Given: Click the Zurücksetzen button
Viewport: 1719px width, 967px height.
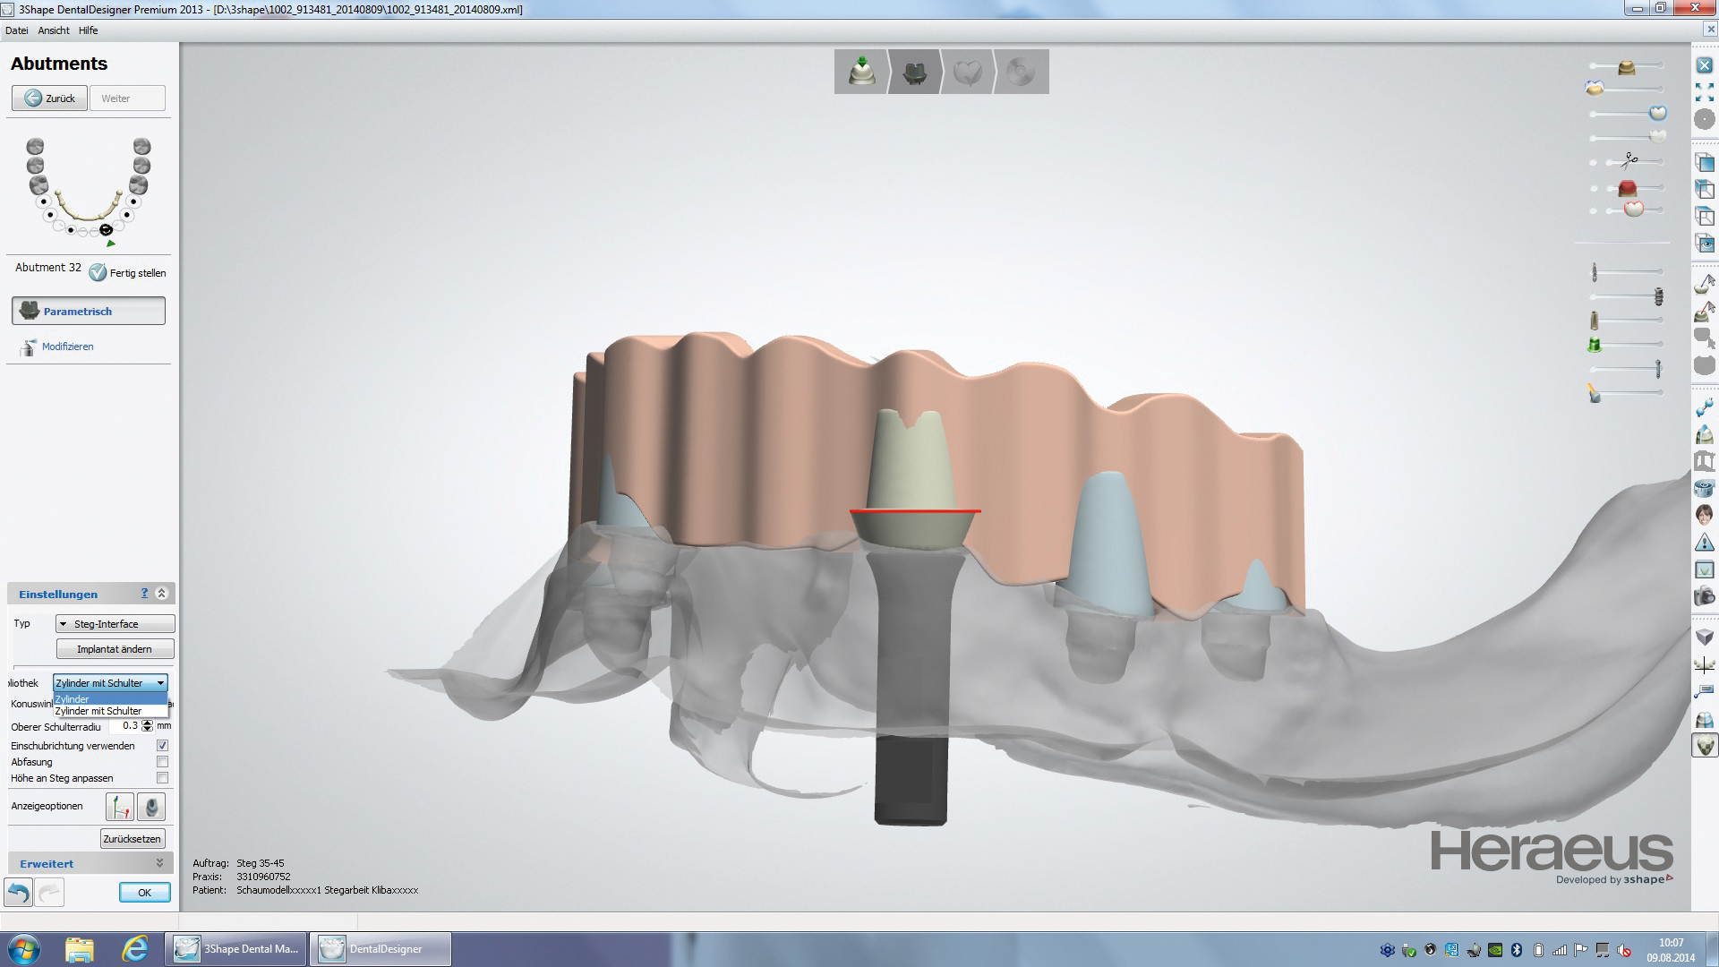Looking at the screenshot, I should 133,839.
